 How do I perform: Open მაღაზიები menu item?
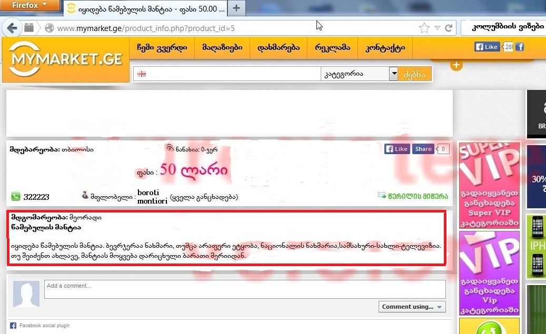click(x=222, y=48)
